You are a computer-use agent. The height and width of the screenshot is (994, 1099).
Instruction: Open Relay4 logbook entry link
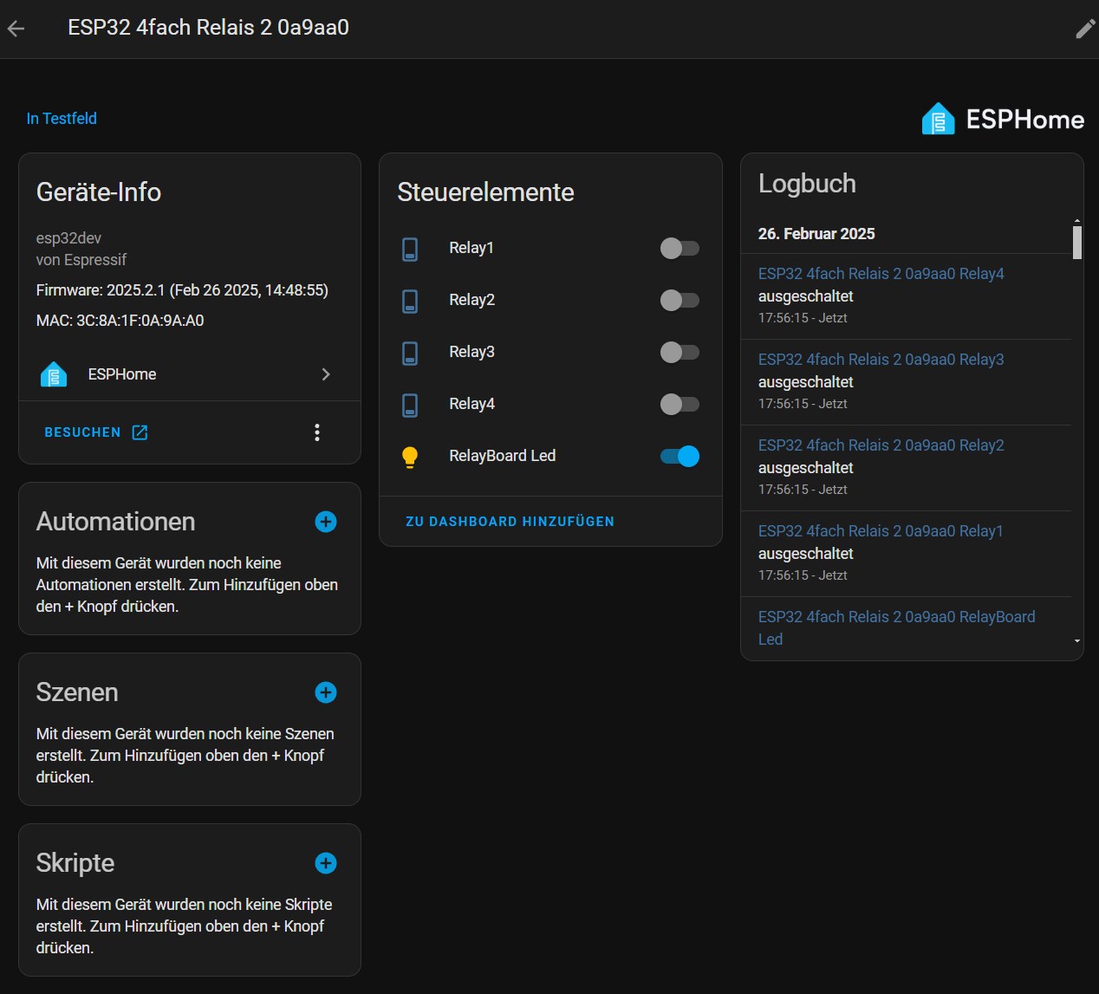click(x=881, y=274)
